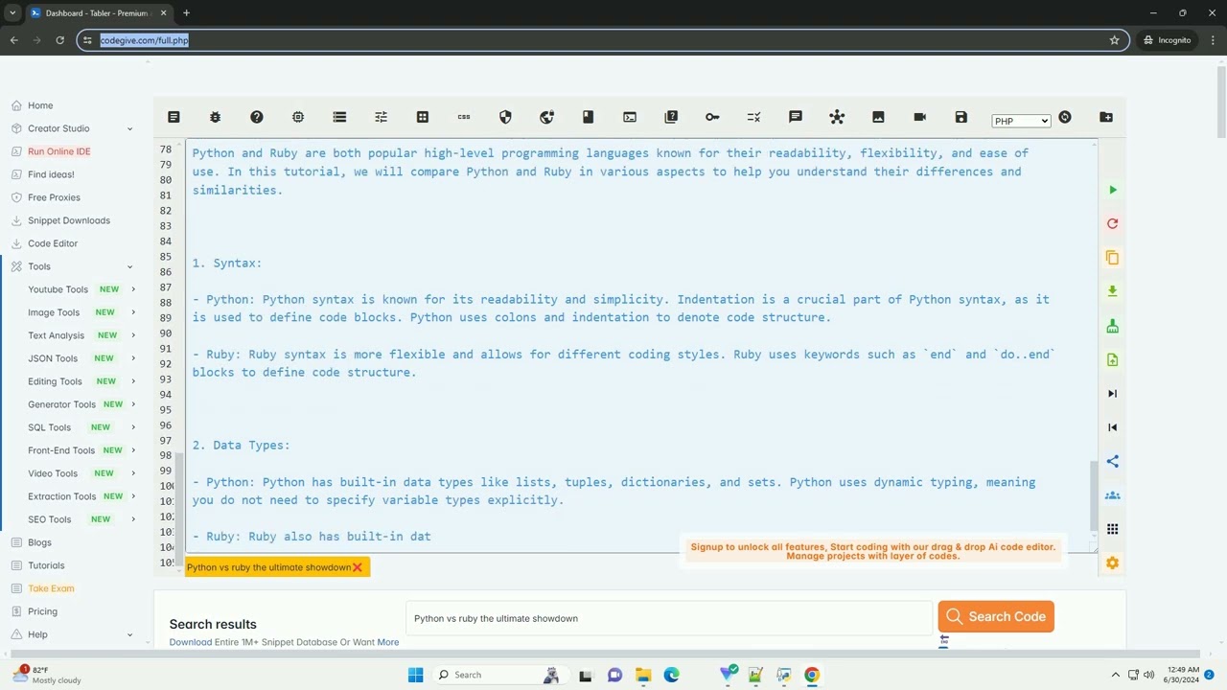Open Free Proxies sidebar item
Viewport: 1227px width, 690px height.
(54, 197)
